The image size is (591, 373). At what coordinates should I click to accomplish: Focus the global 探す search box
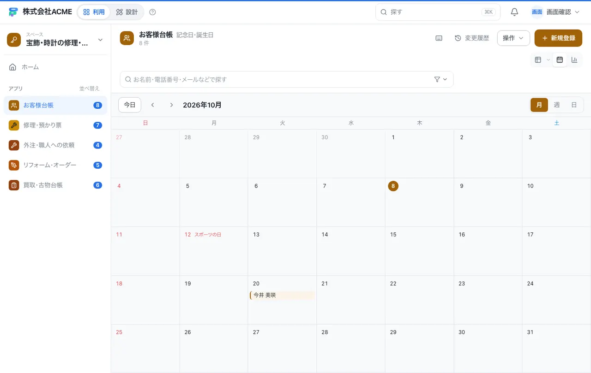438,12
